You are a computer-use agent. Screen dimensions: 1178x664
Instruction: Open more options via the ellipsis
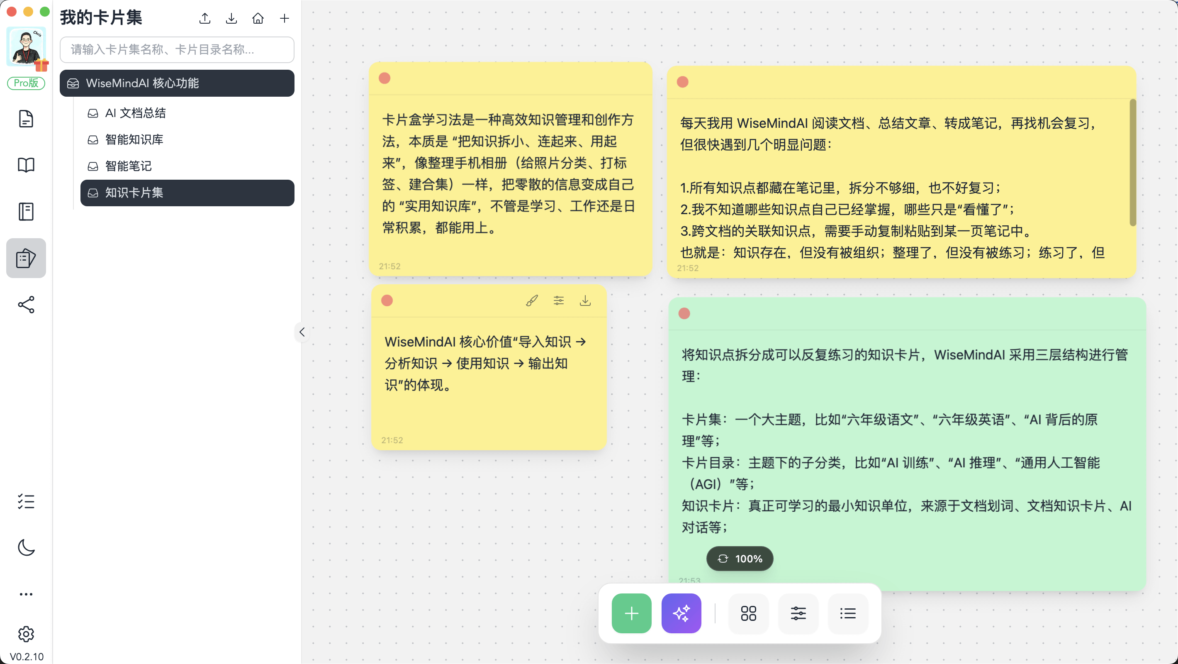click(26, 594)
